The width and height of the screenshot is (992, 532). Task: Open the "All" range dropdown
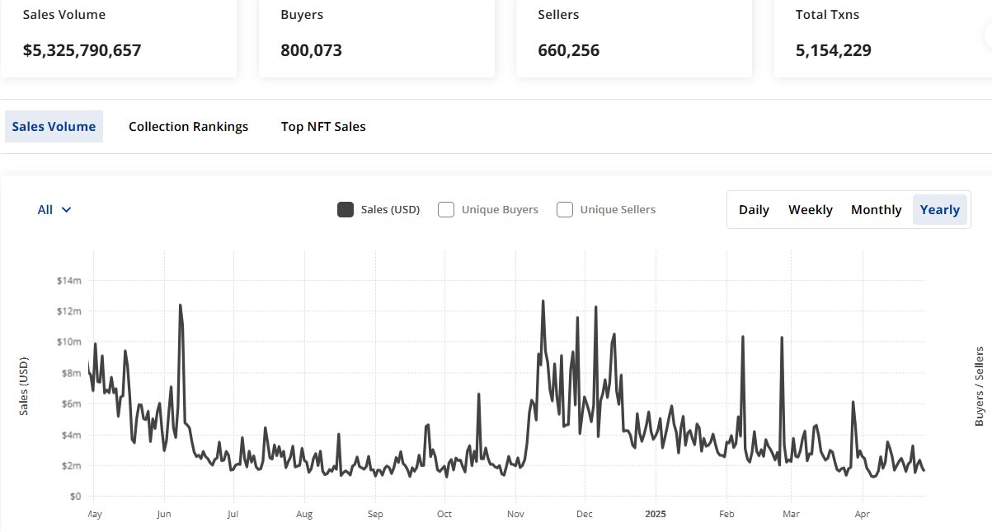[x=54, y=210]
